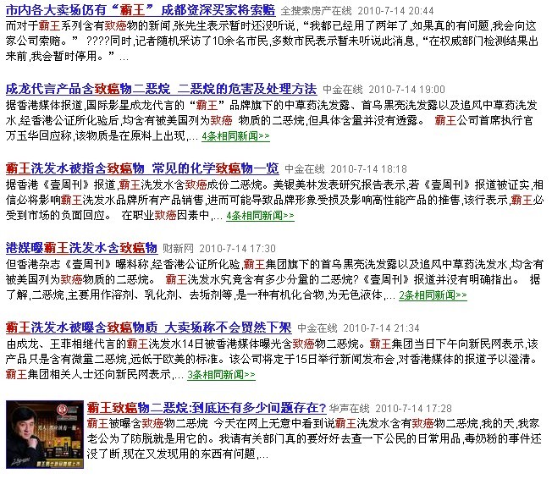Click 中金在线 source beside the 19:00 timestamp

point(345,90)
